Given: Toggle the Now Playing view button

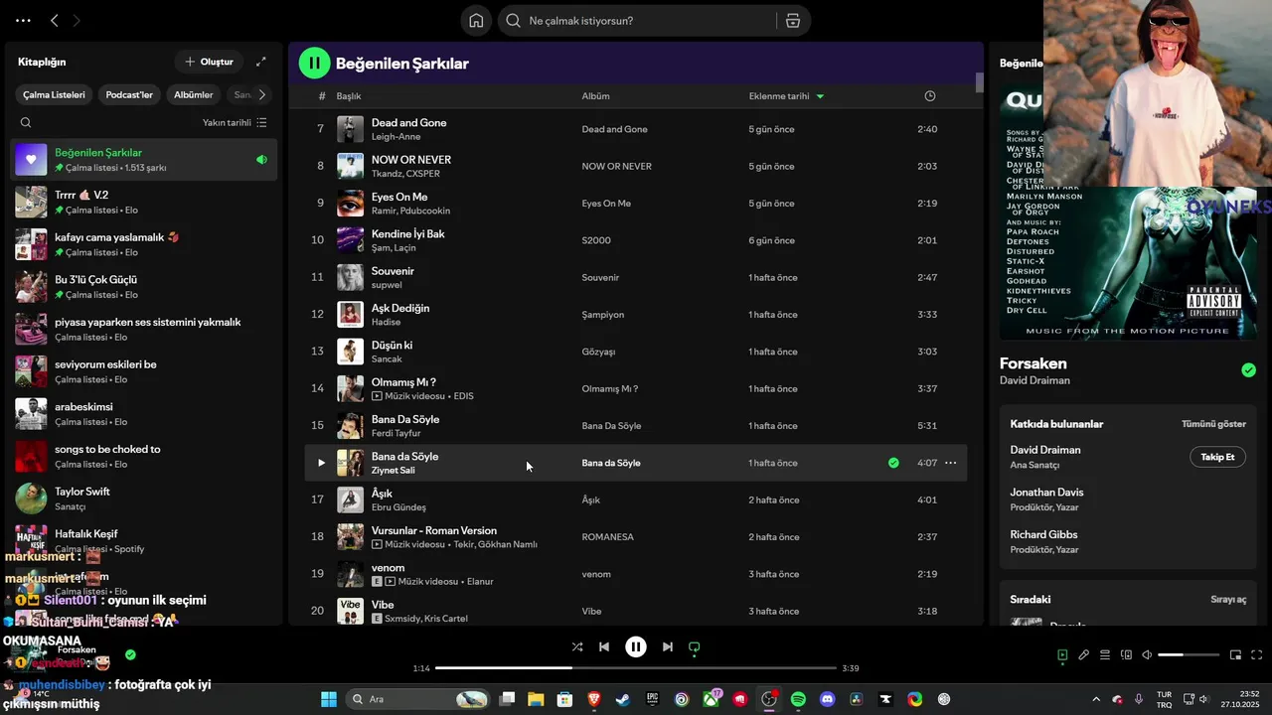Looking at the screenshot, I should coord(1062,655).
